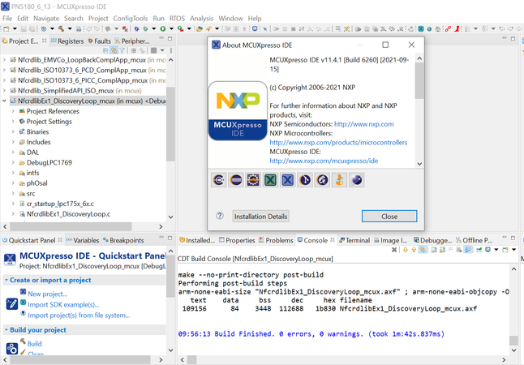The height and width of the screenshot is (365, 524).
Task: Click the Close button in About dialog
Action: [389, 217]
